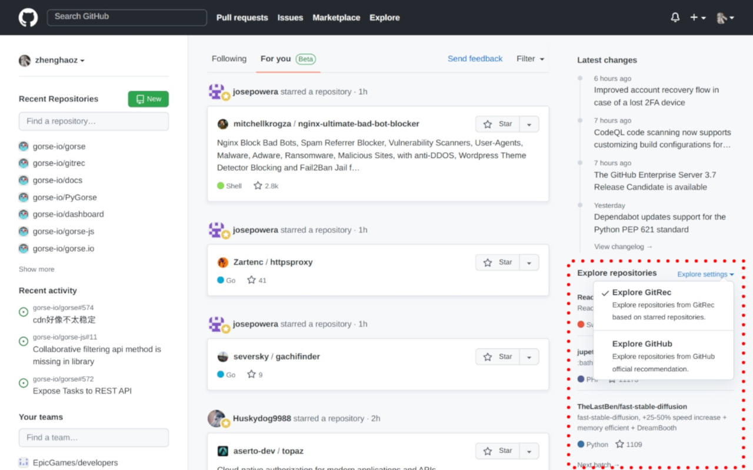Screen dimensions: 753x470
Task: Click the open issue icon for gorse#574
Action: [24, 313]
